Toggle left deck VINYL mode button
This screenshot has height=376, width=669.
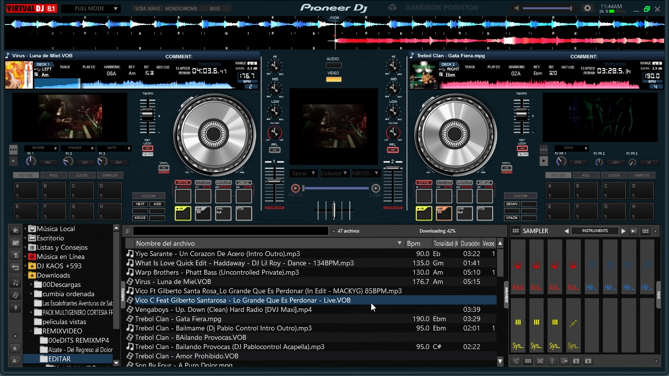164,168
